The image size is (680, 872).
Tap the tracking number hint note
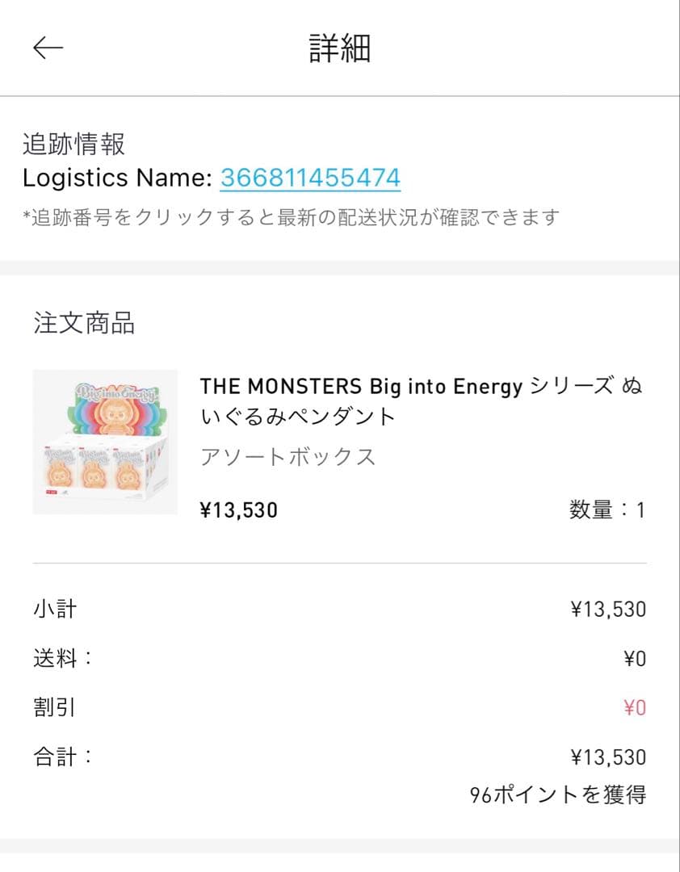pyautogui.click(x=291, y=217)
